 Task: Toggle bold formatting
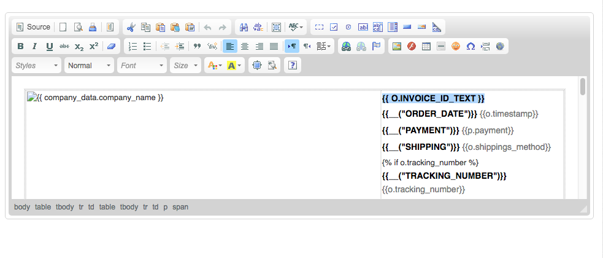click(20, 46)
